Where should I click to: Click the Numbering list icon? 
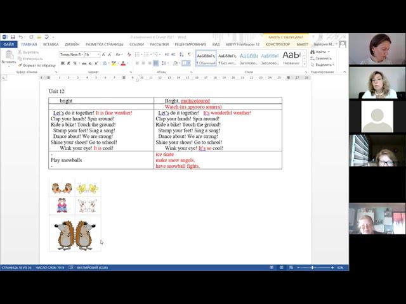(147, 54)
